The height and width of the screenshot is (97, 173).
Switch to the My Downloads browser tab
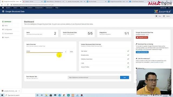pyautogui.click(x=96, y=2)
